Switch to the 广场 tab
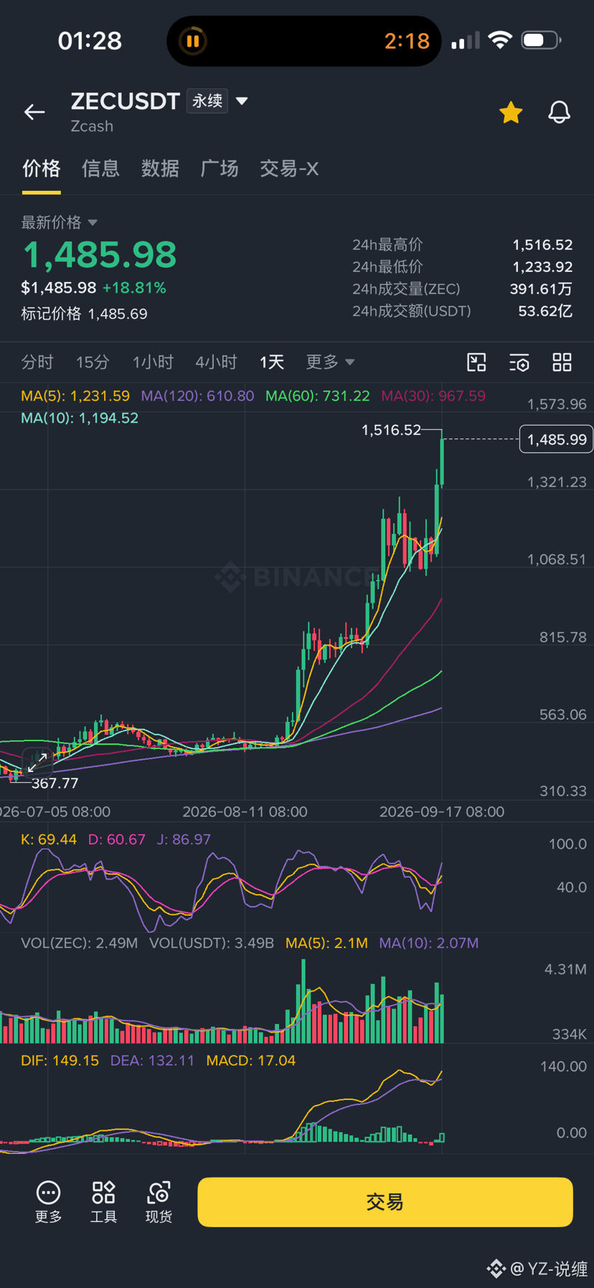This screenshot has height=1288, width=594. (x=220, y=169)
